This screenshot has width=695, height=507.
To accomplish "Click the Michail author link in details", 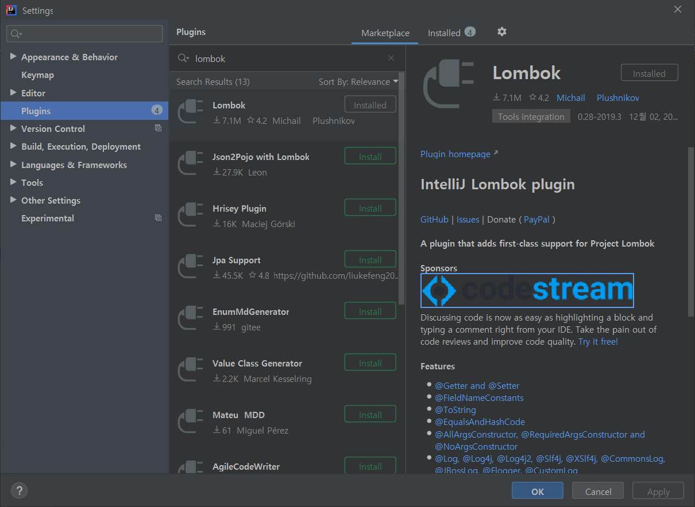I will 571,98.
